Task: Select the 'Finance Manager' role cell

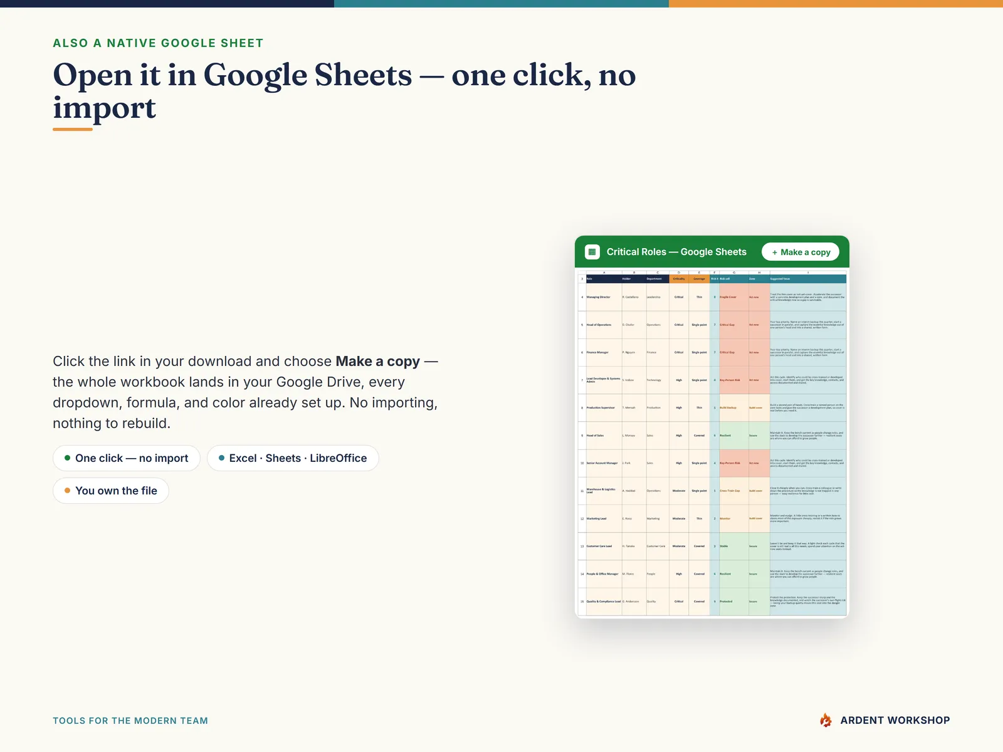Action: pos(603,352)
